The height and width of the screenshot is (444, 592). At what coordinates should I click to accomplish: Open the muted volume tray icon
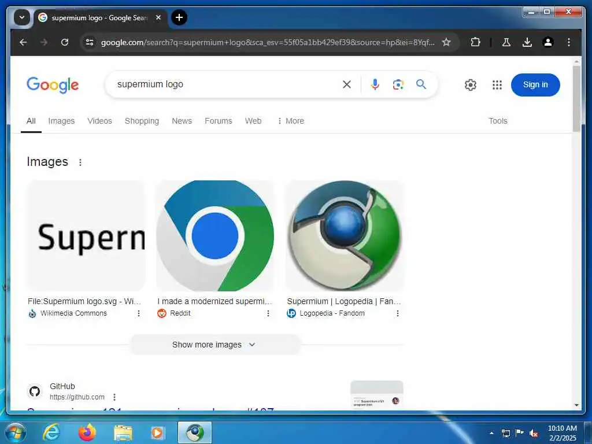(x=534, y=433)
